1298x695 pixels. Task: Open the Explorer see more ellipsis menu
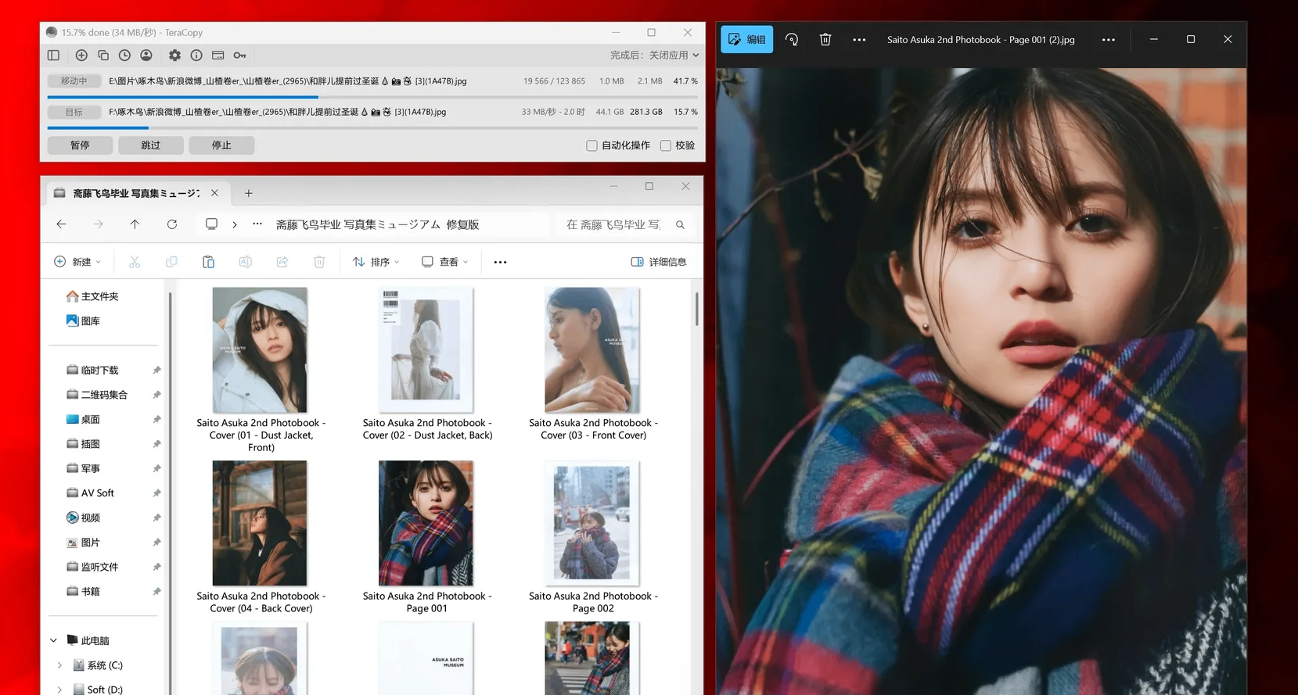pyautogui.click(x=501, y=262)
